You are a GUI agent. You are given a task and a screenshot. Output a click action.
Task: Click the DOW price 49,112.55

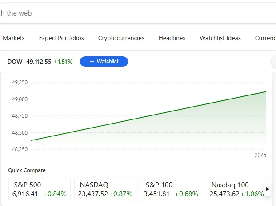(x=39, y=62)
